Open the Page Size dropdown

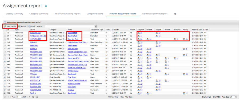(236, 97)
